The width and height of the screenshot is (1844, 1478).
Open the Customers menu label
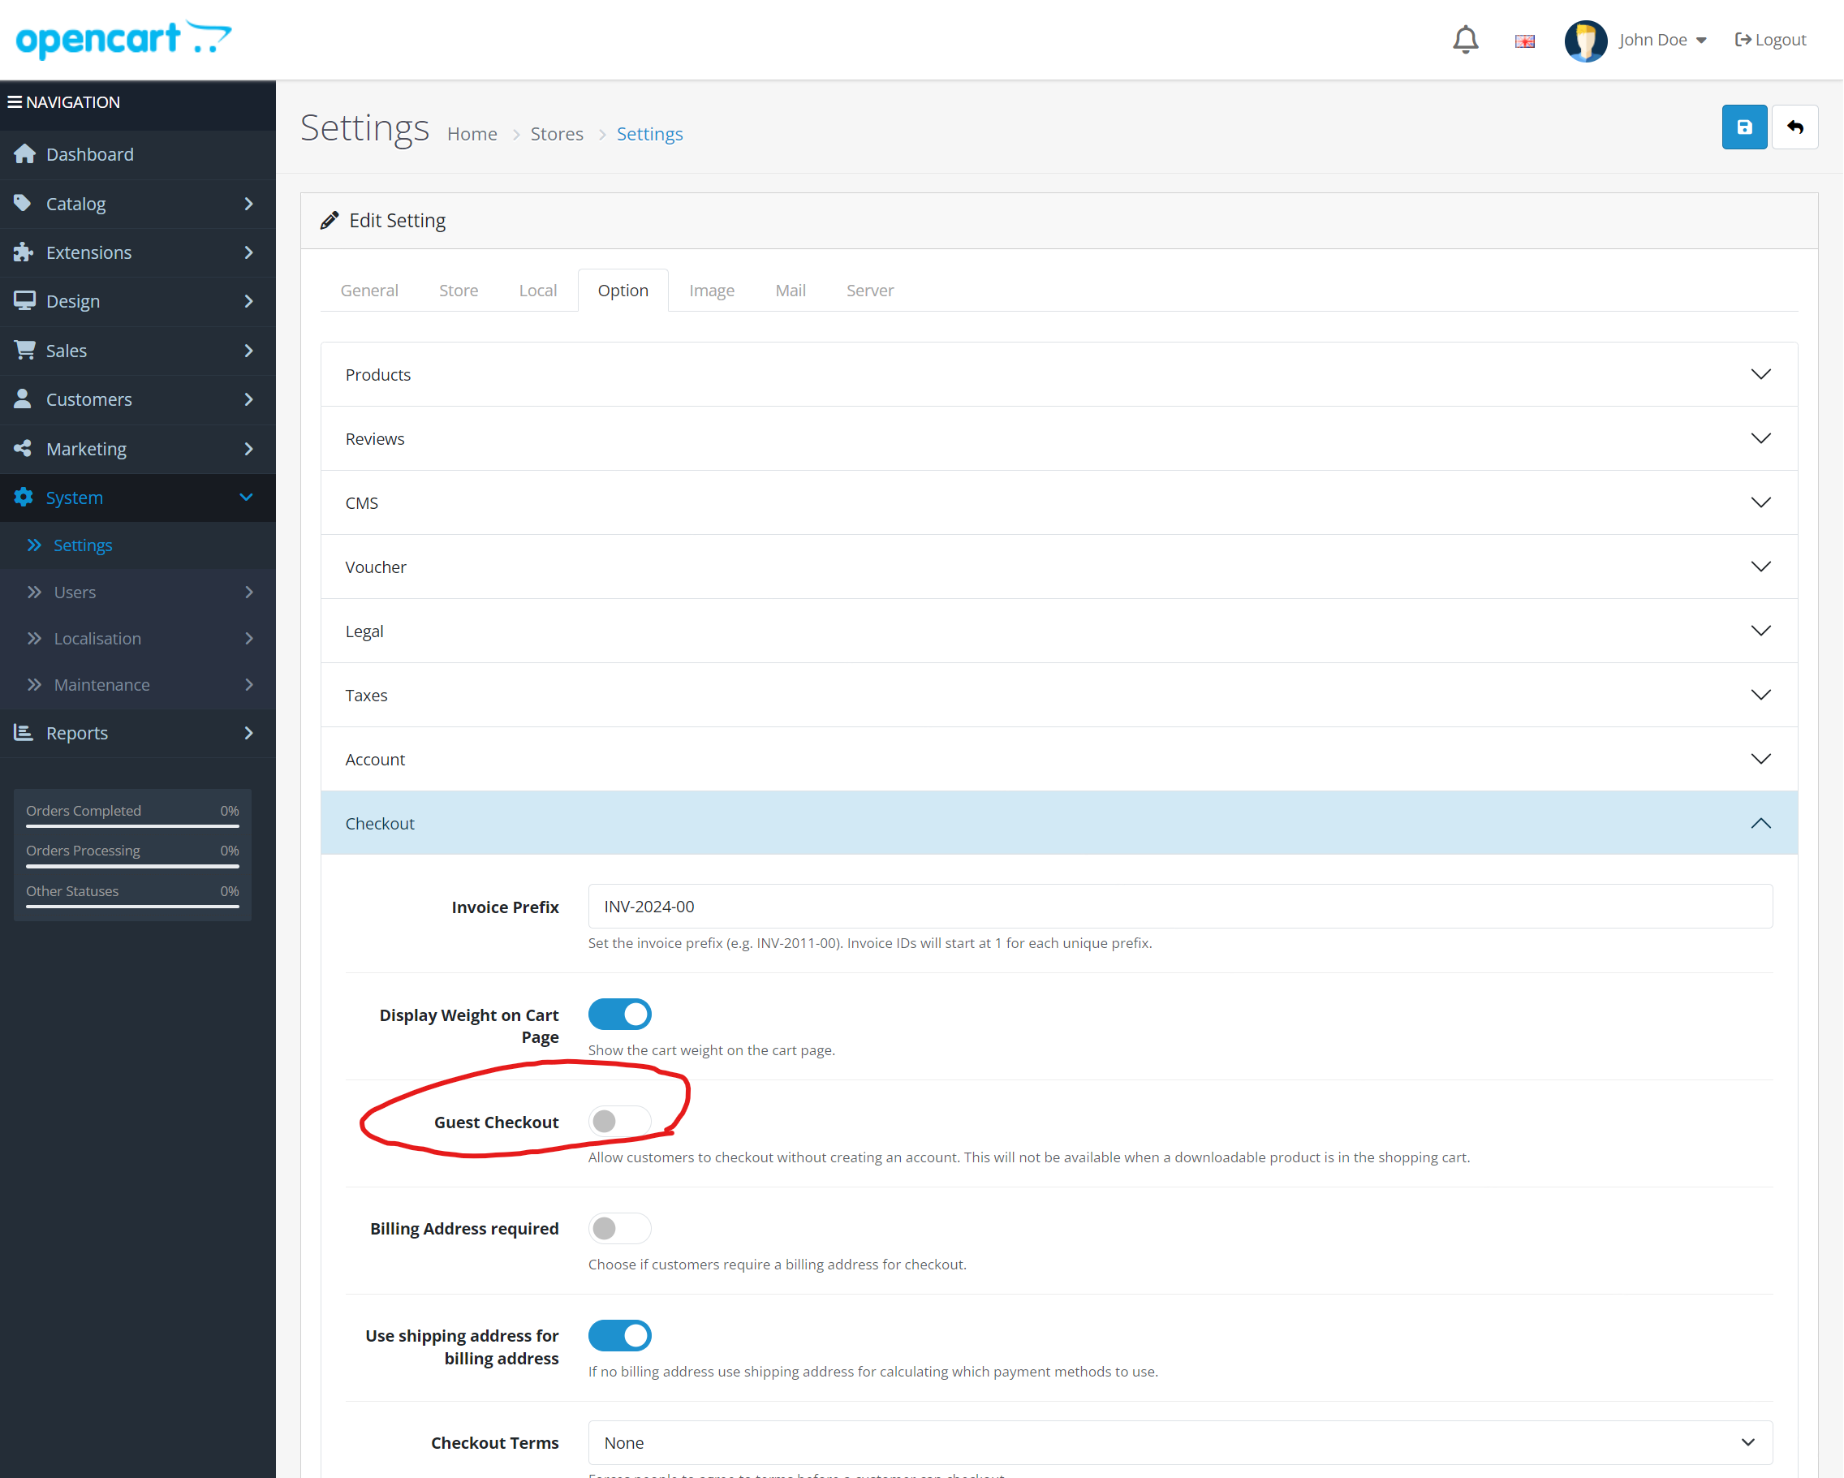[89, 399]
